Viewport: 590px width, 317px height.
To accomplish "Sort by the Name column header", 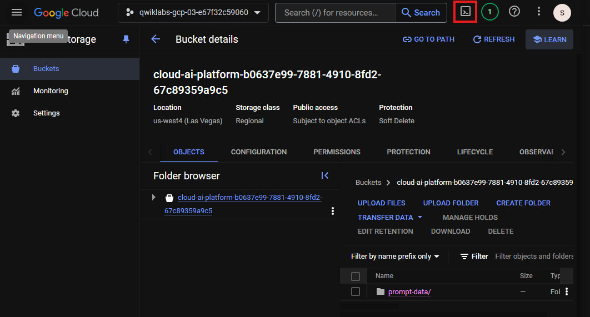I will pyautogui.click(x=384, y=275).
